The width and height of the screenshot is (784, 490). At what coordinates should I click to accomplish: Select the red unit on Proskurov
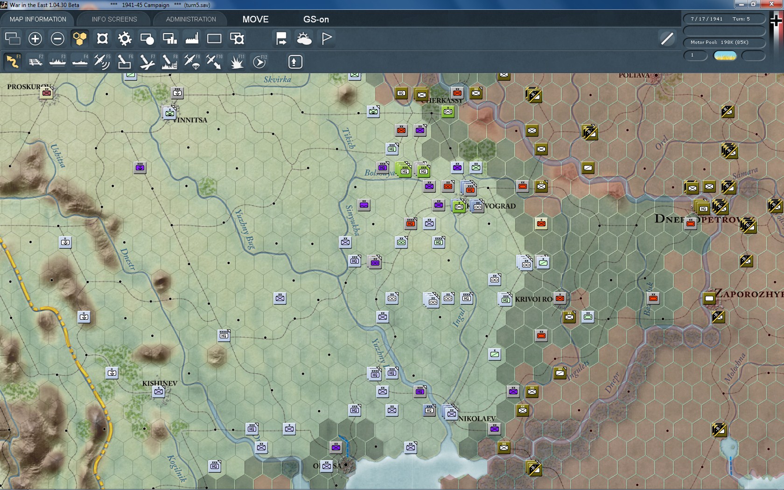(x=47, y=93)
